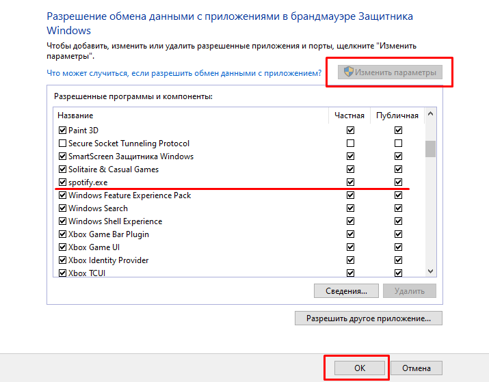Toggle spotify.exe private network checkbox
489x382 pixels.
pos(351,182)
